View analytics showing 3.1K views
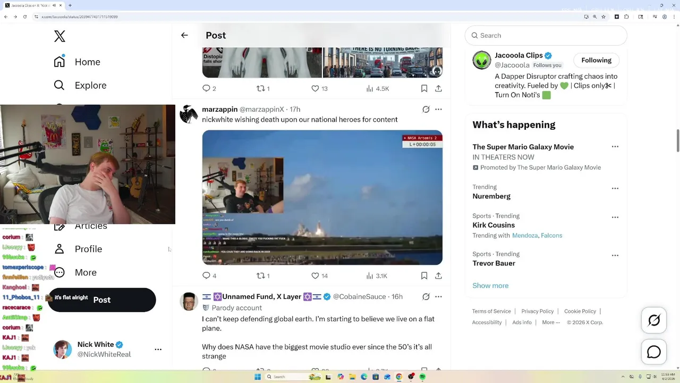The image size is (680, 383). coord(377,276)
